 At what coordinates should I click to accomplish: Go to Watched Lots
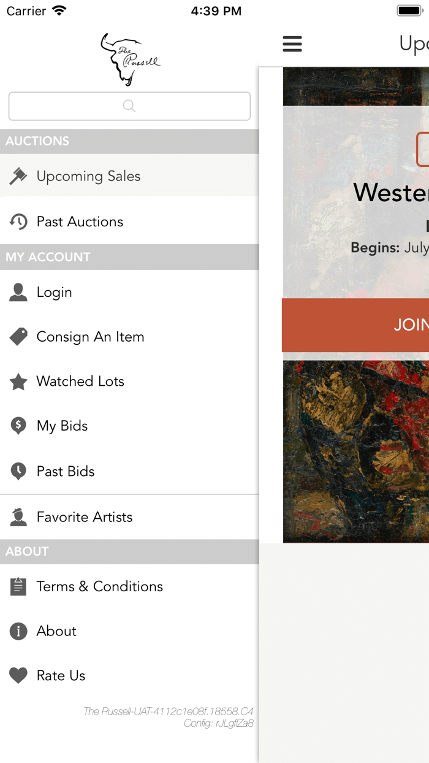click(x=80, y=381)
